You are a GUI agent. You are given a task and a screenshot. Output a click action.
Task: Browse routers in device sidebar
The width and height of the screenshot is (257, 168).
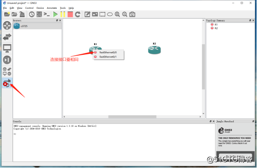[7, 26]
